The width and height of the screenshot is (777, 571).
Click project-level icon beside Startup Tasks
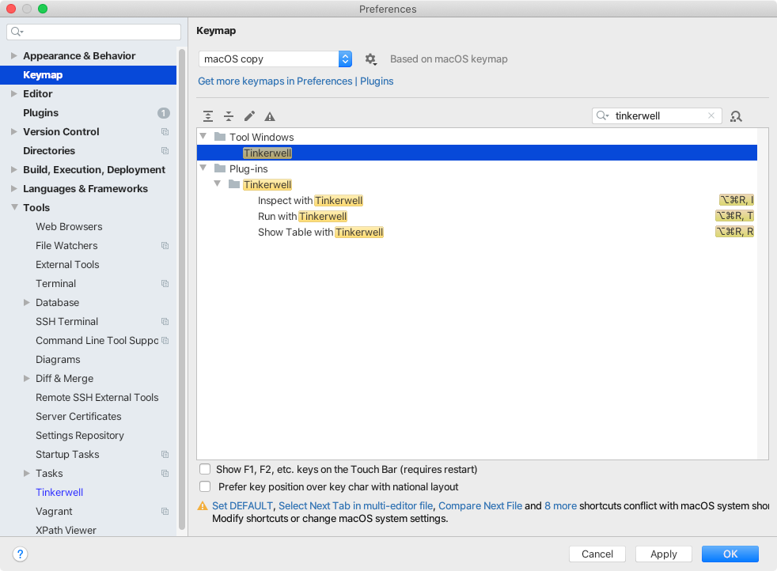coord(165,454)
